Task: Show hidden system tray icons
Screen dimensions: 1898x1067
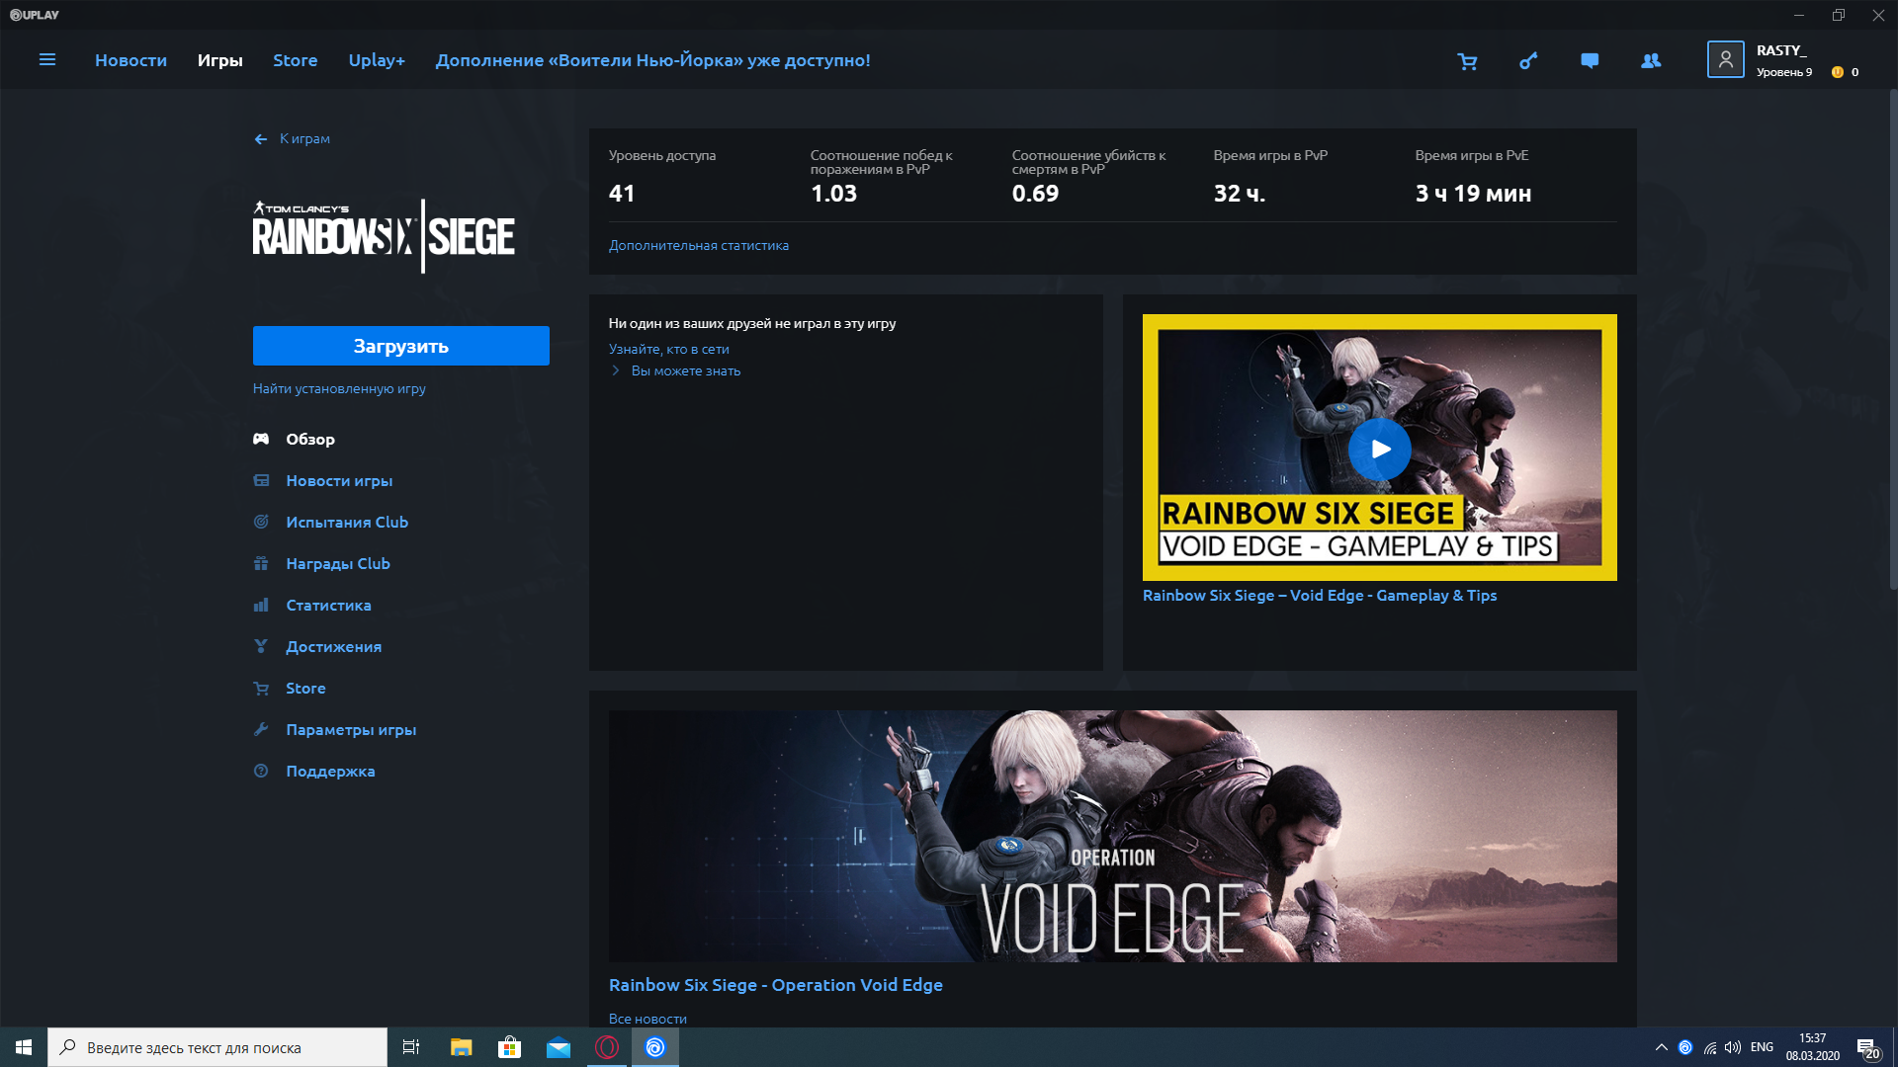Action: tap(1661, 1047)
